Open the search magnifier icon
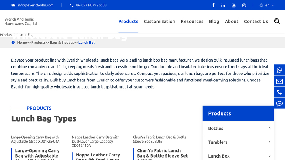 coord(277,21)
